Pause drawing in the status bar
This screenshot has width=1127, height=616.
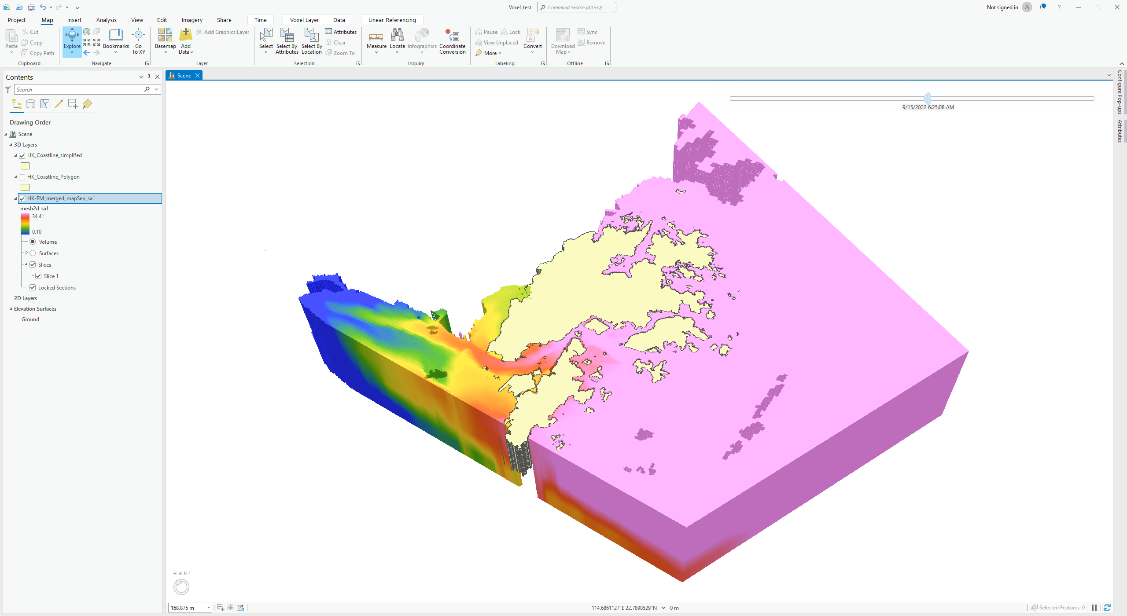point(1094,608)
